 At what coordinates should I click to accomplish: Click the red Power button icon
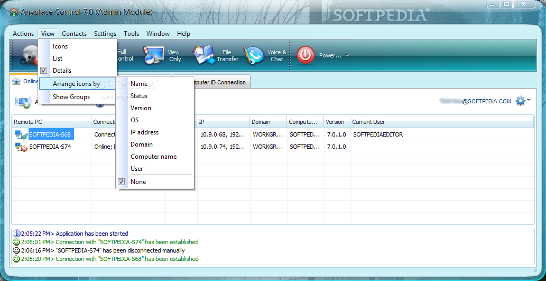(x=306, y=55)
